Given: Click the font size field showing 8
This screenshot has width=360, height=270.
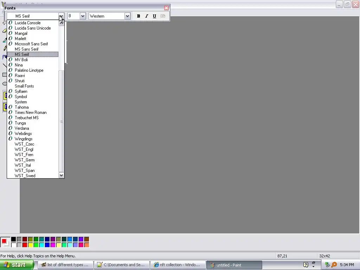Looking at the screenshot, I should pyautogui.click(x=74, y=16).
